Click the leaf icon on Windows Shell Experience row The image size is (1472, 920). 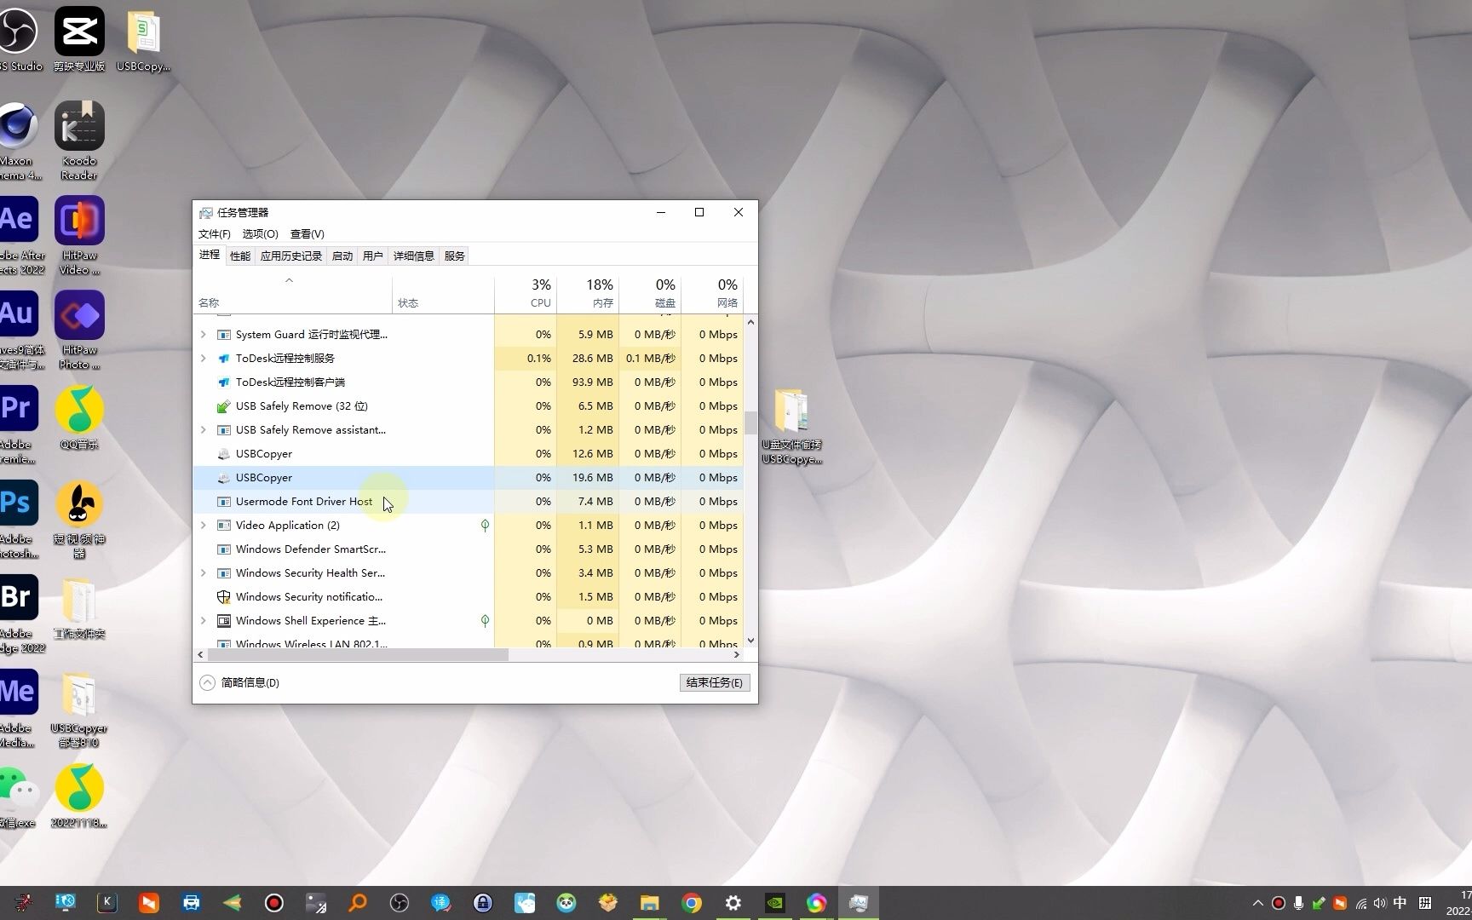[x=485, y=621]
